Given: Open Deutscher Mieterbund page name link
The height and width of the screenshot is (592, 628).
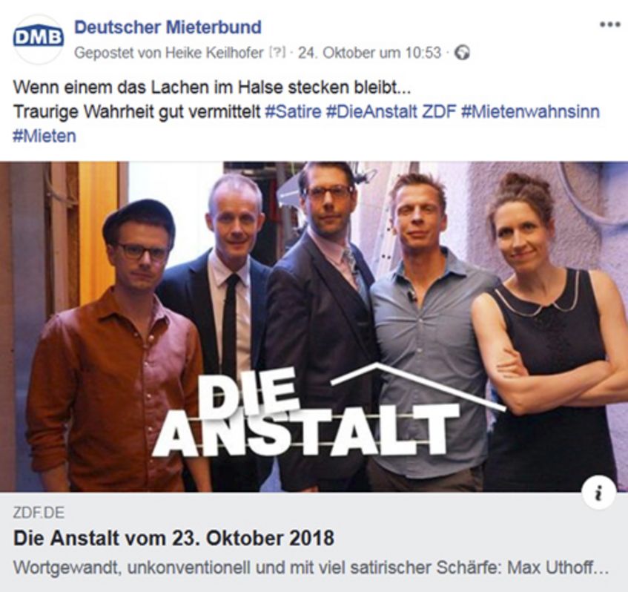Looking at the screenshot, I should pyautogui.click(x=168, y=27).
